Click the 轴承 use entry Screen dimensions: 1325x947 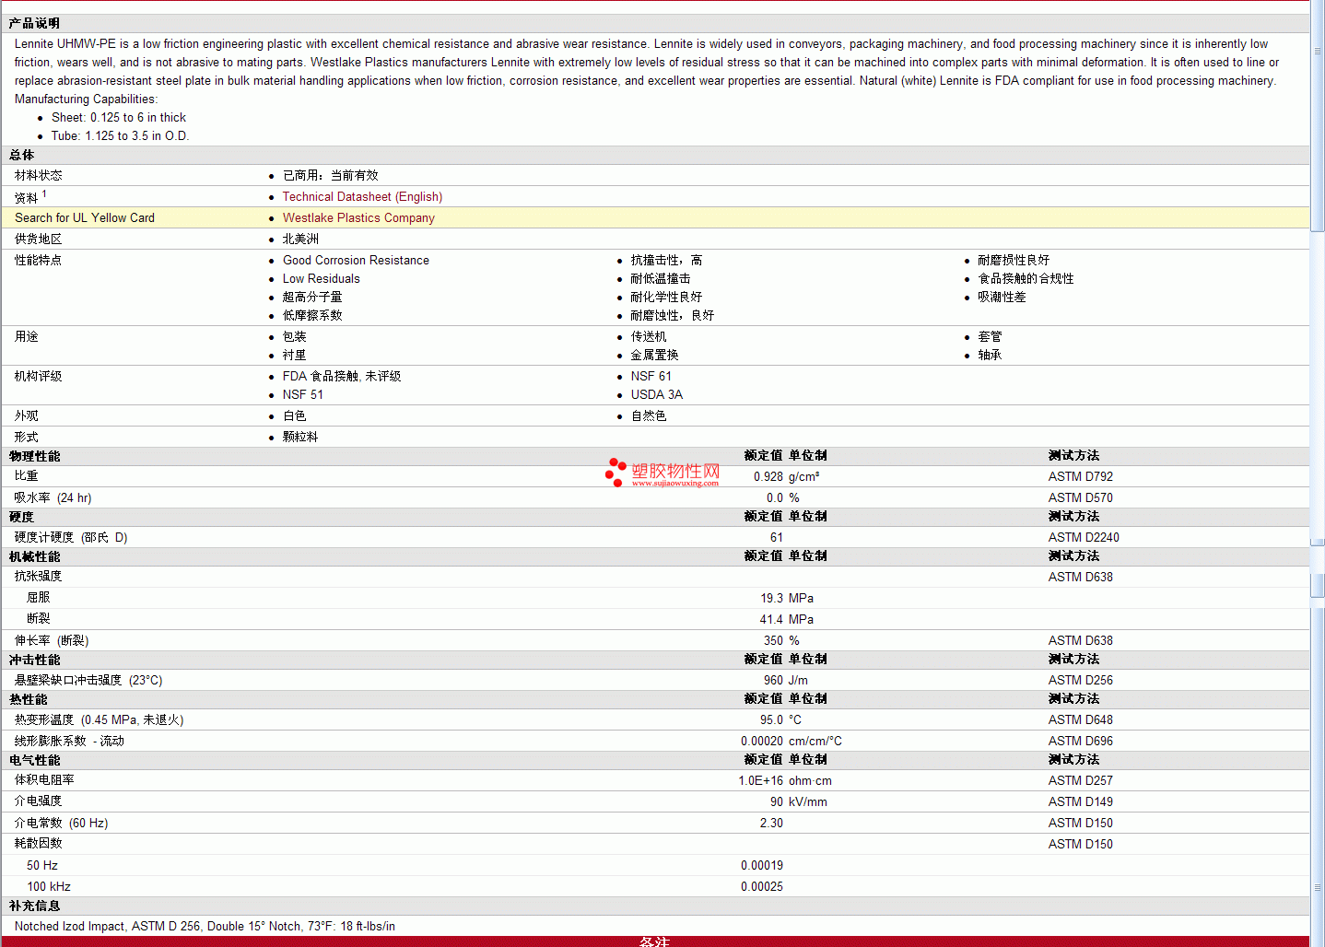[990, 355]
